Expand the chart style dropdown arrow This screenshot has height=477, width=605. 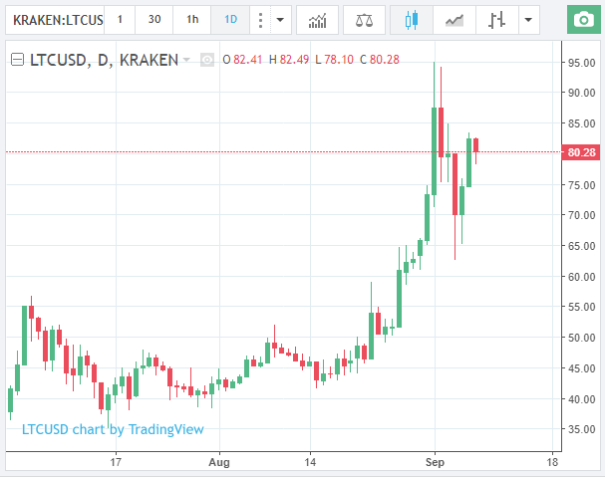coord(528,20)
